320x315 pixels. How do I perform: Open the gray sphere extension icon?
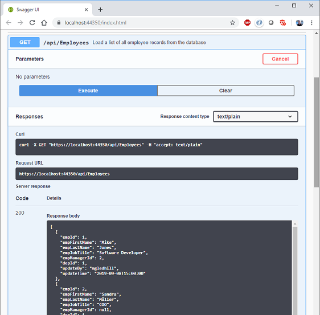pos(271,23)
